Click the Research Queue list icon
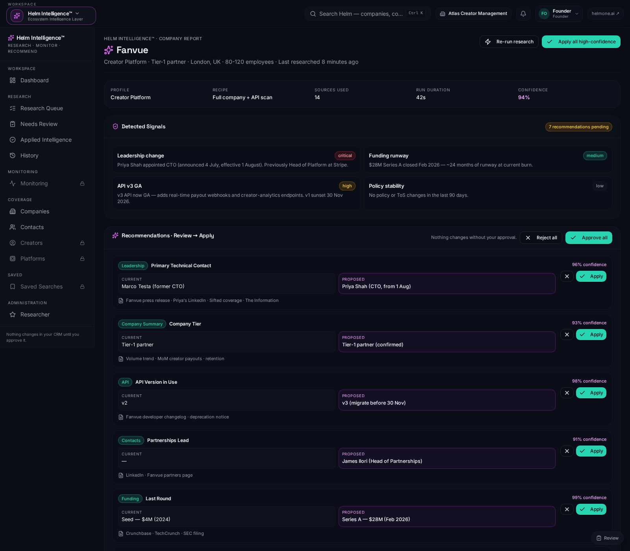Viewport: 630px width, 551px height. click(x=13, y=108)
